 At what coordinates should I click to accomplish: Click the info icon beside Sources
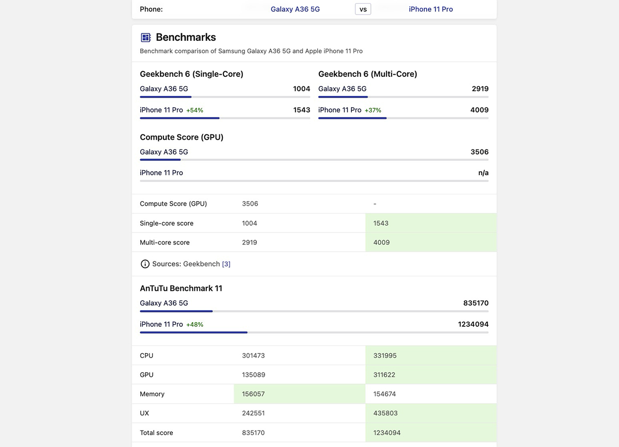click(145, 264)
